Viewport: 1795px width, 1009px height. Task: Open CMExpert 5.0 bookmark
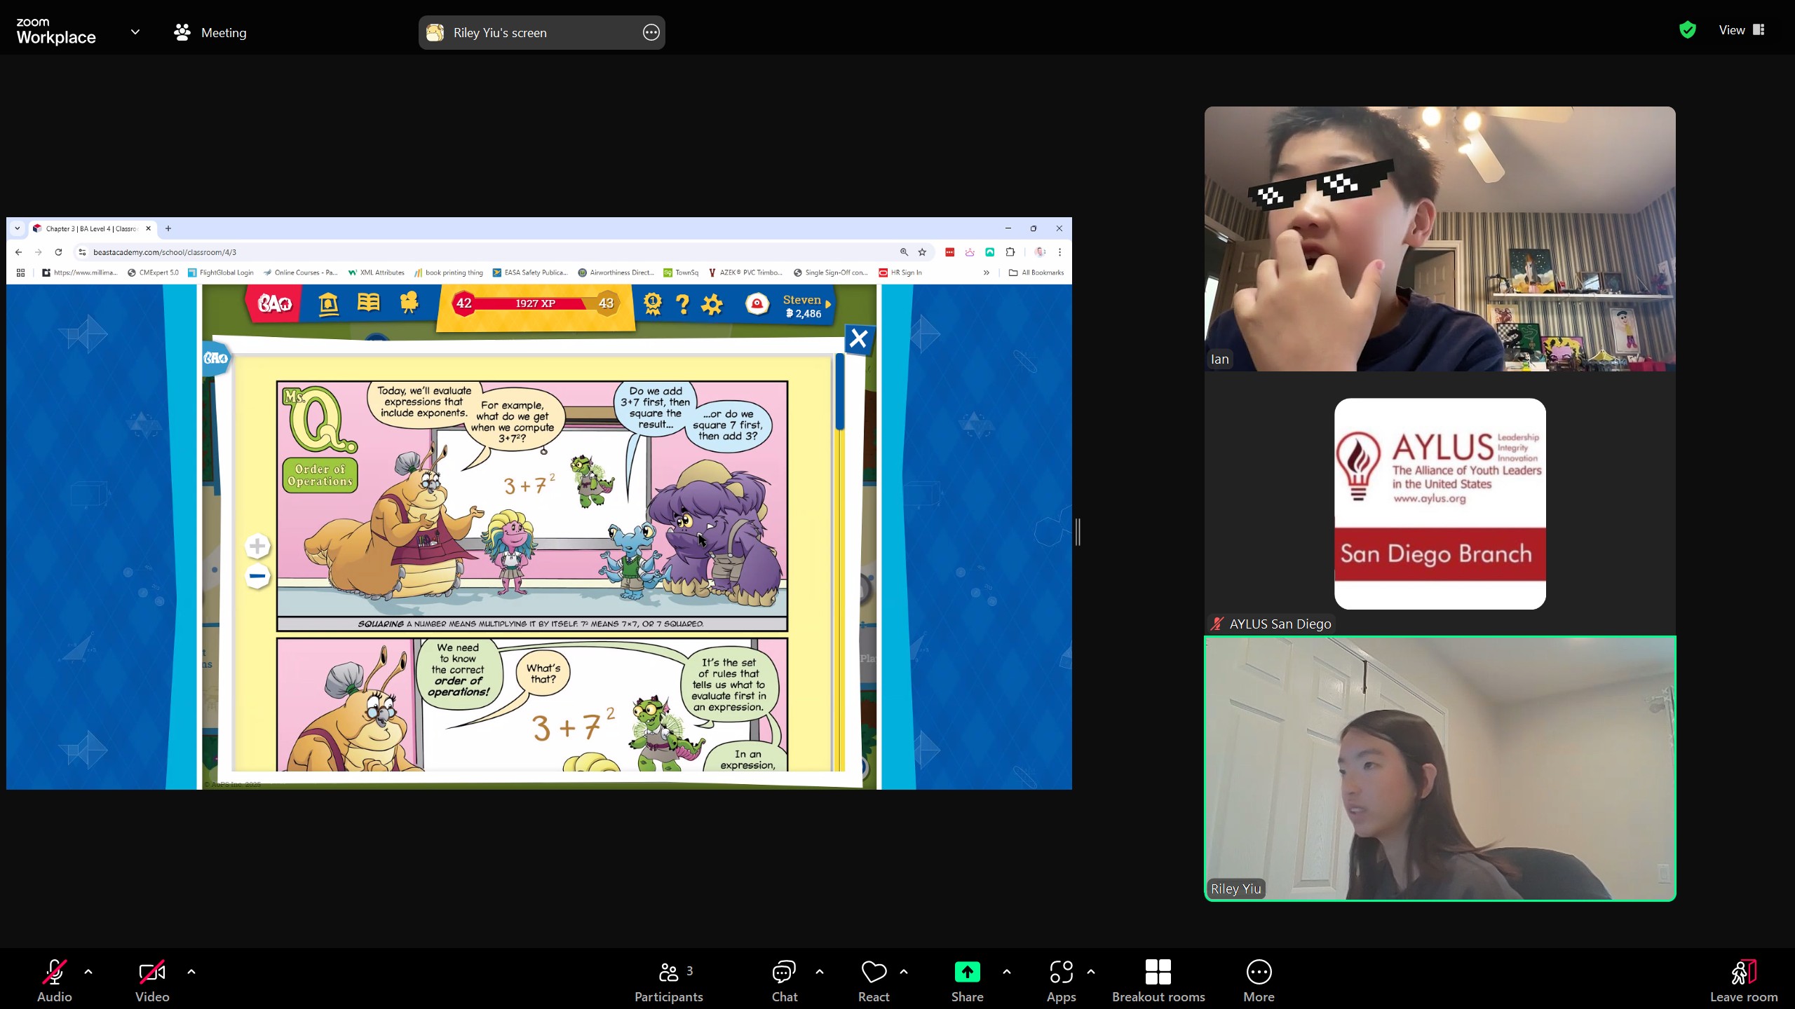pyautogui.click(x=153, y=273)
